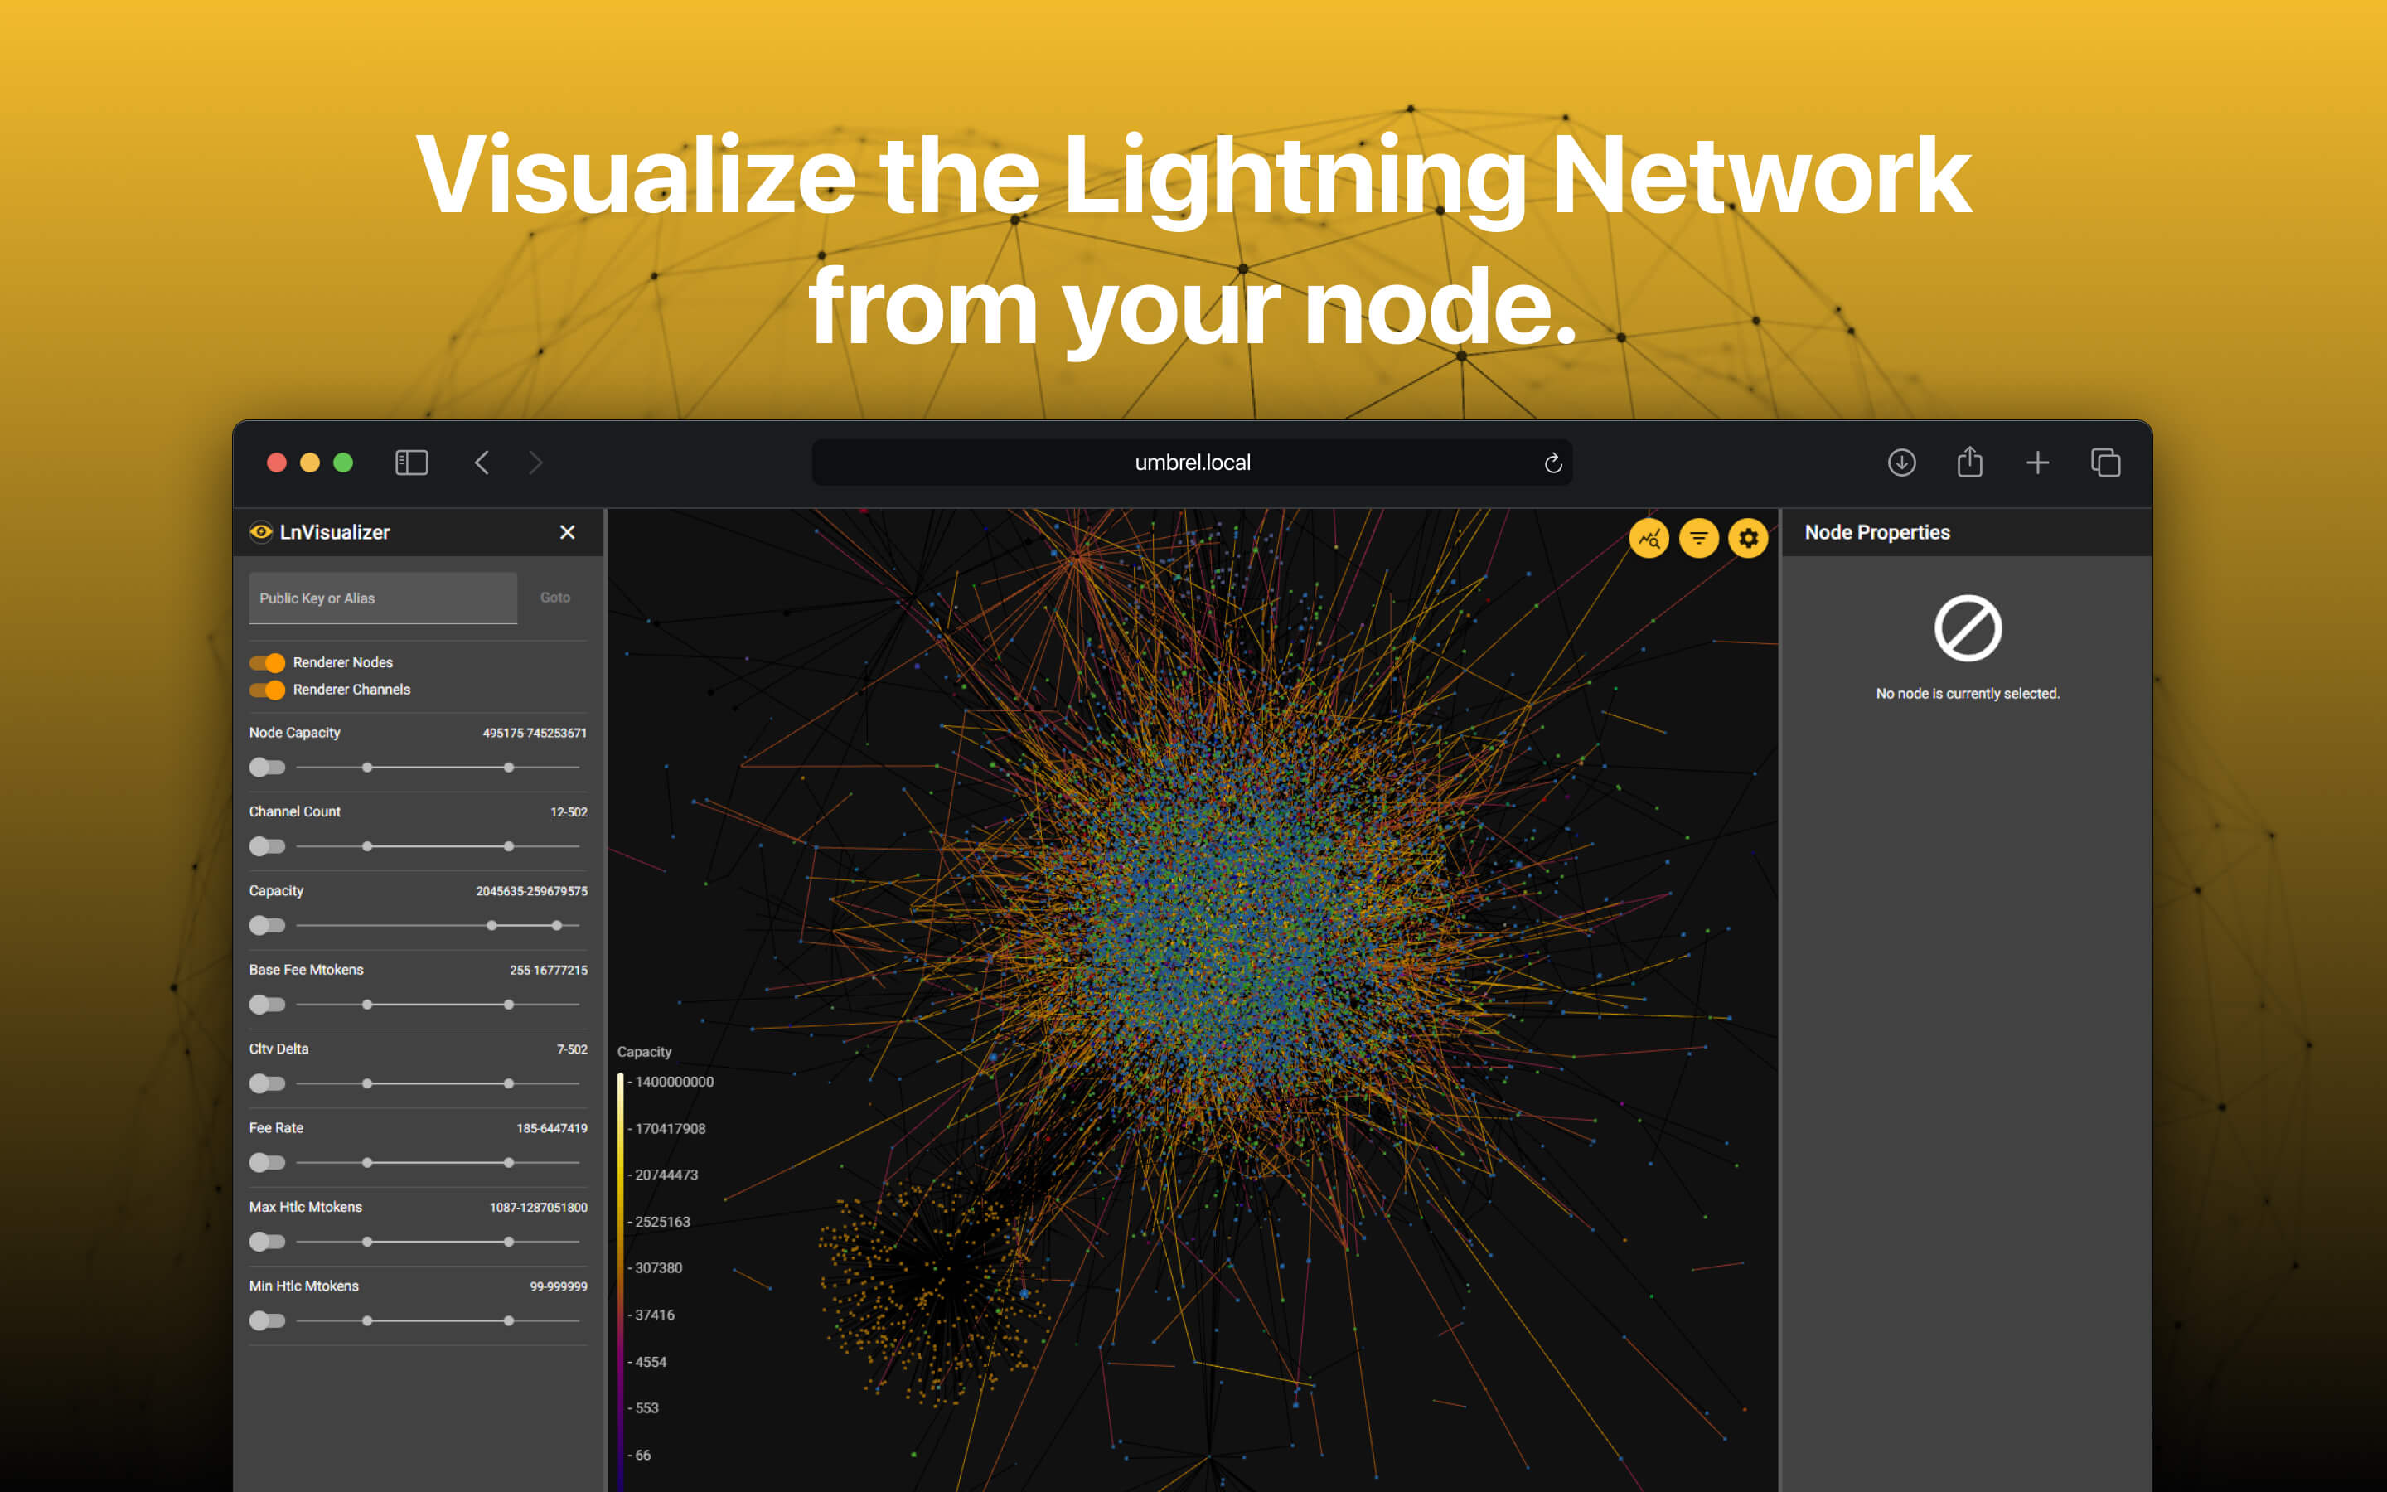Click the Node Capacity slider handle
The image size is (2387, 1492).
(x=367, y=767)
